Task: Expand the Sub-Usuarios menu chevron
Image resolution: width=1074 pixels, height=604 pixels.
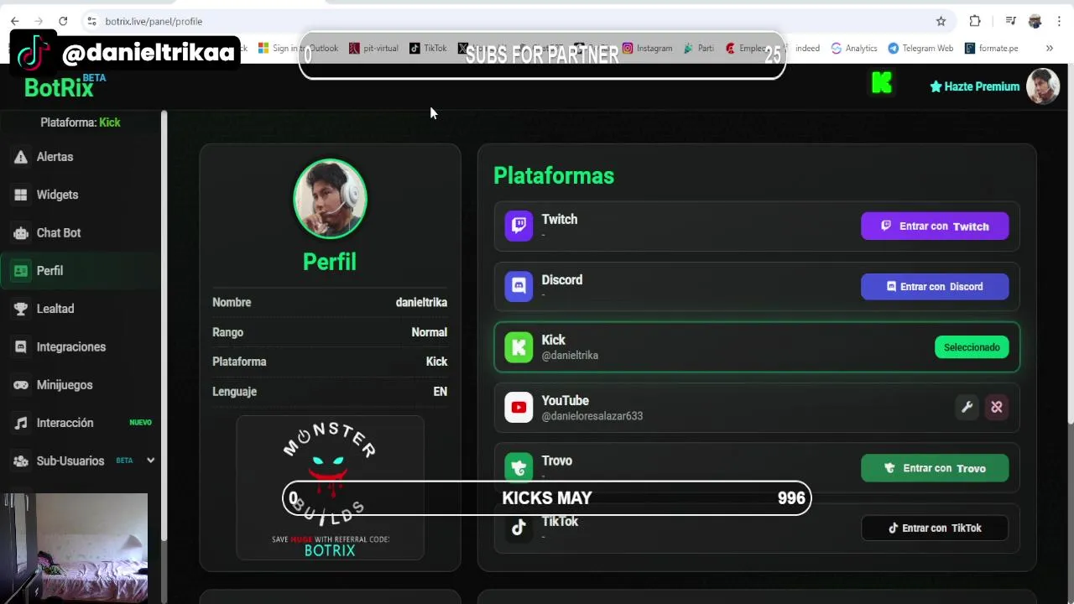Action: coord(151,461)
